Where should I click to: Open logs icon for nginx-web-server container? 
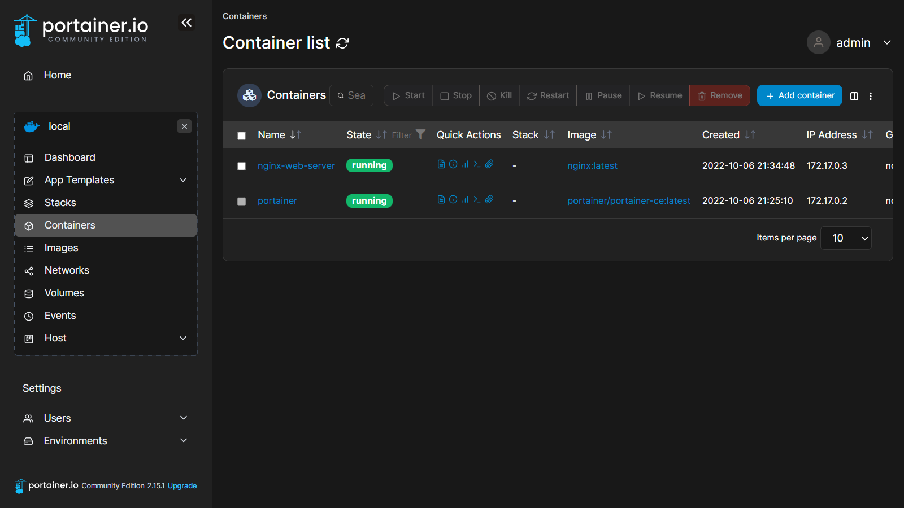(x=441, y=164)
